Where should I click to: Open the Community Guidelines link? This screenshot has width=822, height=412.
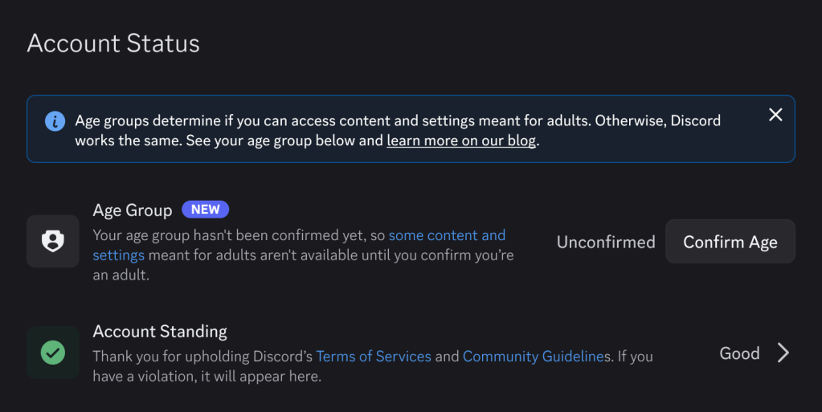click(534, 357)
